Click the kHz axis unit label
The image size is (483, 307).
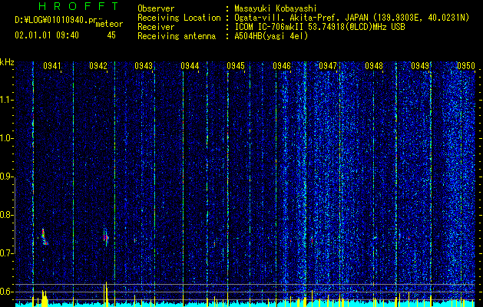tap(7, 62)
